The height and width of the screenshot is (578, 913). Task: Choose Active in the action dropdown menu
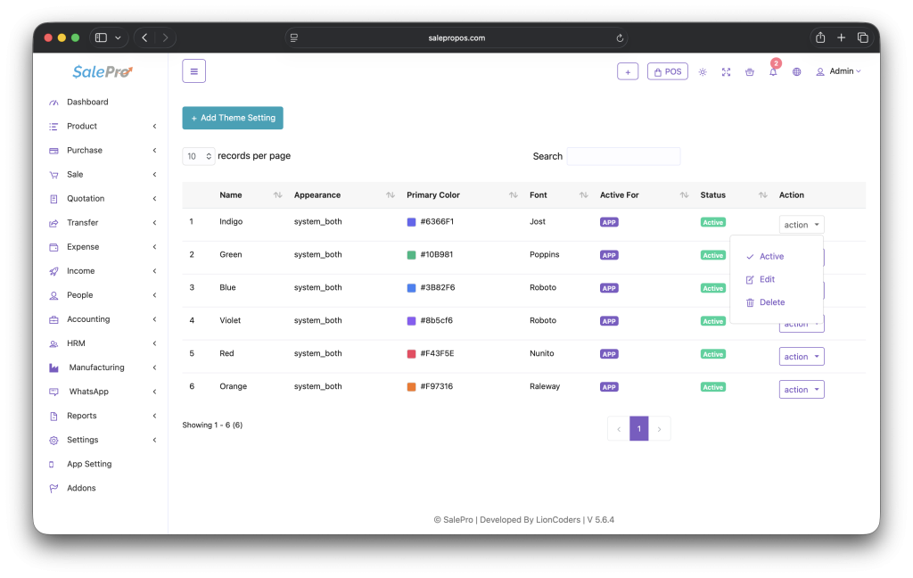click(x=771, y=257)
